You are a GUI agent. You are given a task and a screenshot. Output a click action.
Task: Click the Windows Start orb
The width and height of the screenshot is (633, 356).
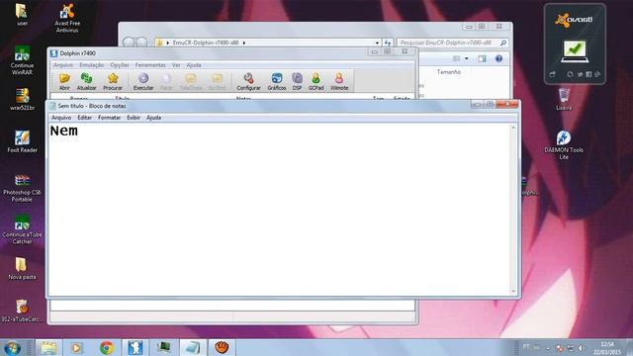point(13,347)
